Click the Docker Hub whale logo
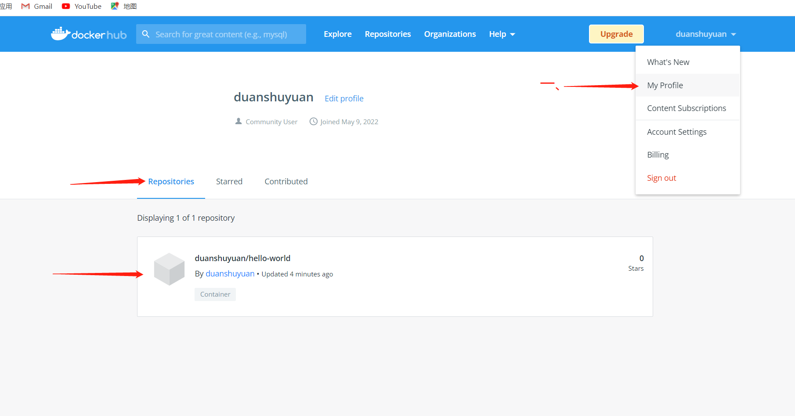The width and height of the screenshot is (795, 416). (89, 34)
